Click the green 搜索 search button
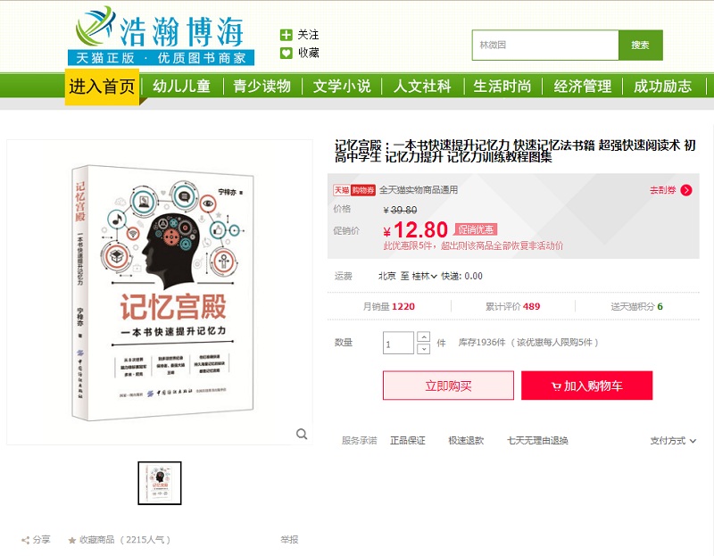 click(640, 46)
